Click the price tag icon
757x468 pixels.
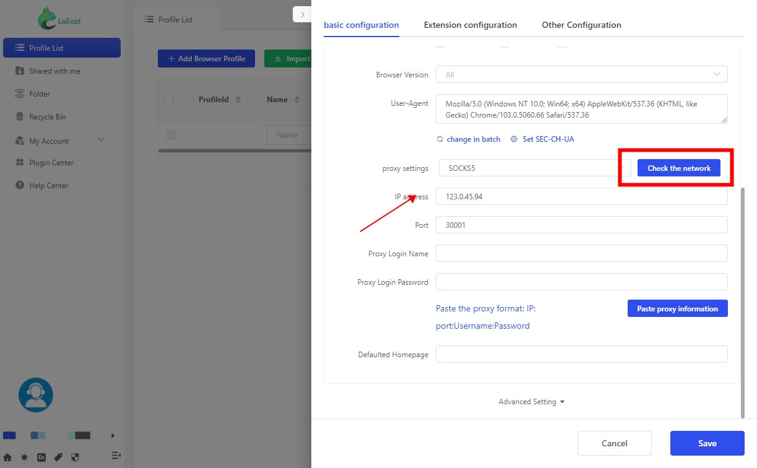click(58, 457)
